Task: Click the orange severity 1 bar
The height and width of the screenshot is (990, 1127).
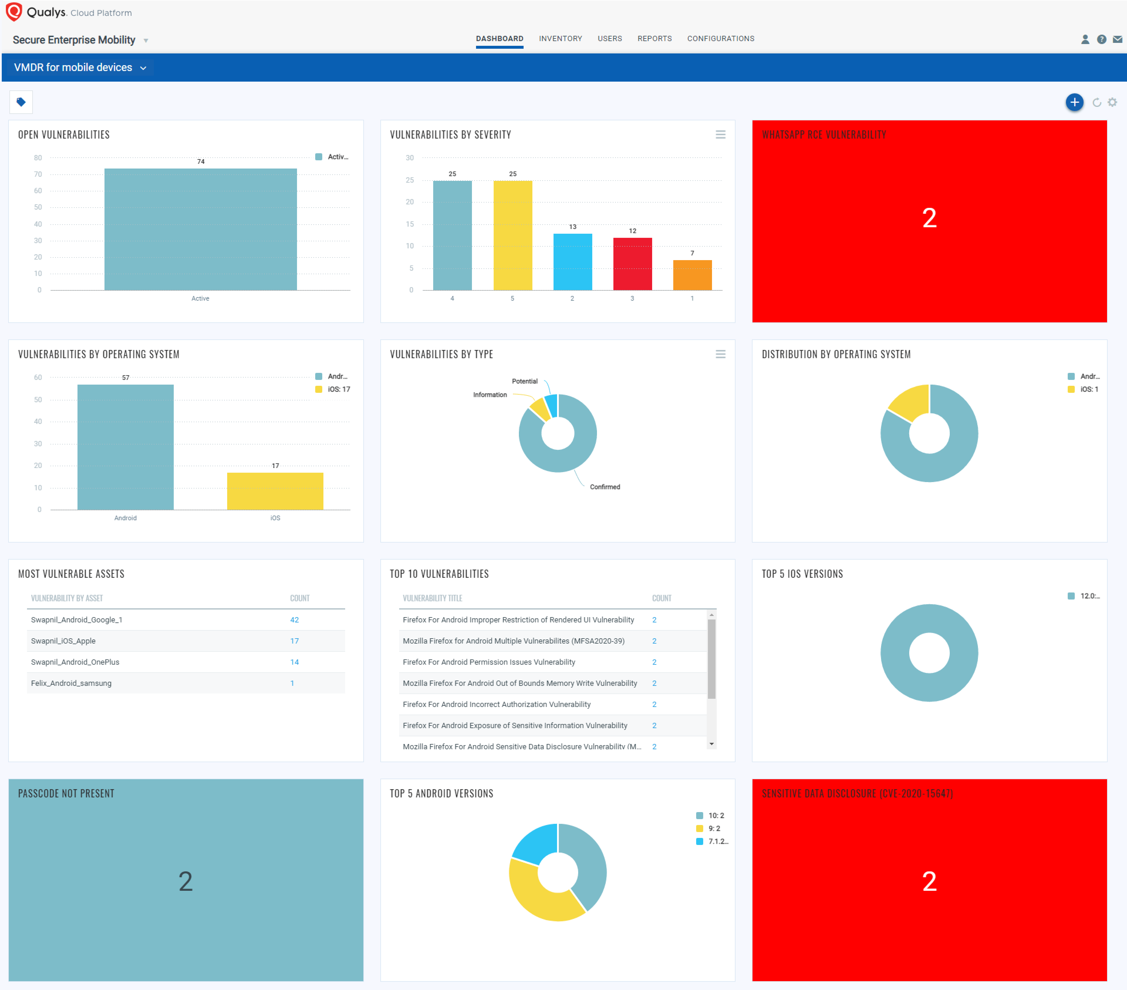Action: (x=692, y=275)
